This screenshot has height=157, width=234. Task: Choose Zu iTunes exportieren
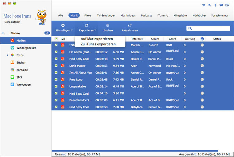tap(98, 44)
